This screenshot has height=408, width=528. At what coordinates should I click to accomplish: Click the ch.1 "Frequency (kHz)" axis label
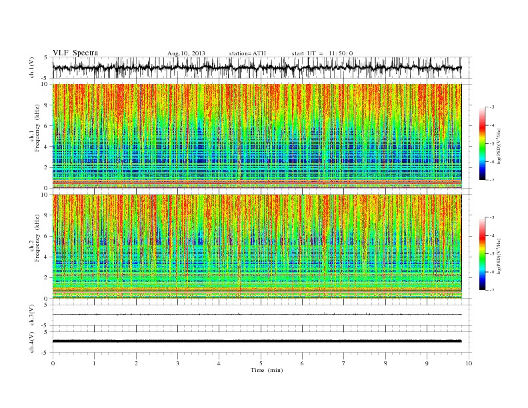tap(37, 128)
